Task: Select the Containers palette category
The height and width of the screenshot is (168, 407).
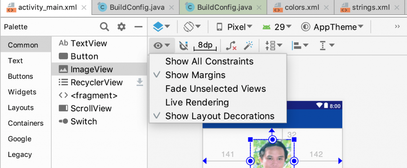Action: [x=25, y=123]
